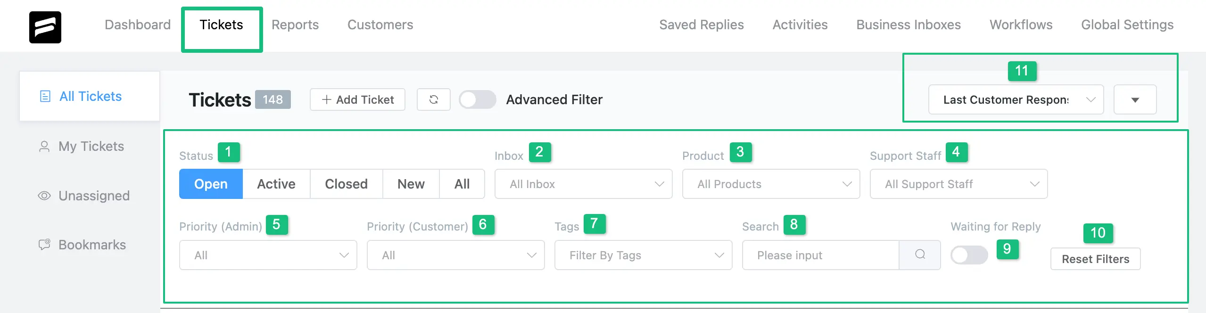The height and width of the screenshot is (313, 1206).
Task: Select the Closed status filter
Action: pos(346,184)
